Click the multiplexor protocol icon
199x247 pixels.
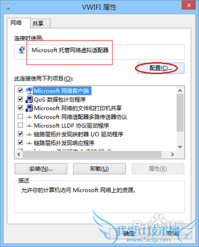29,117
